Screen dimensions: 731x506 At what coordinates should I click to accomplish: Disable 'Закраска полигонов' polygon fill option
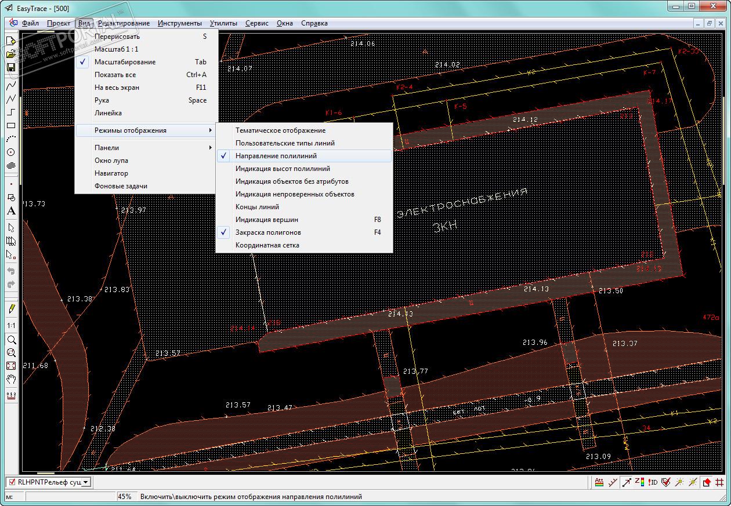268,232
